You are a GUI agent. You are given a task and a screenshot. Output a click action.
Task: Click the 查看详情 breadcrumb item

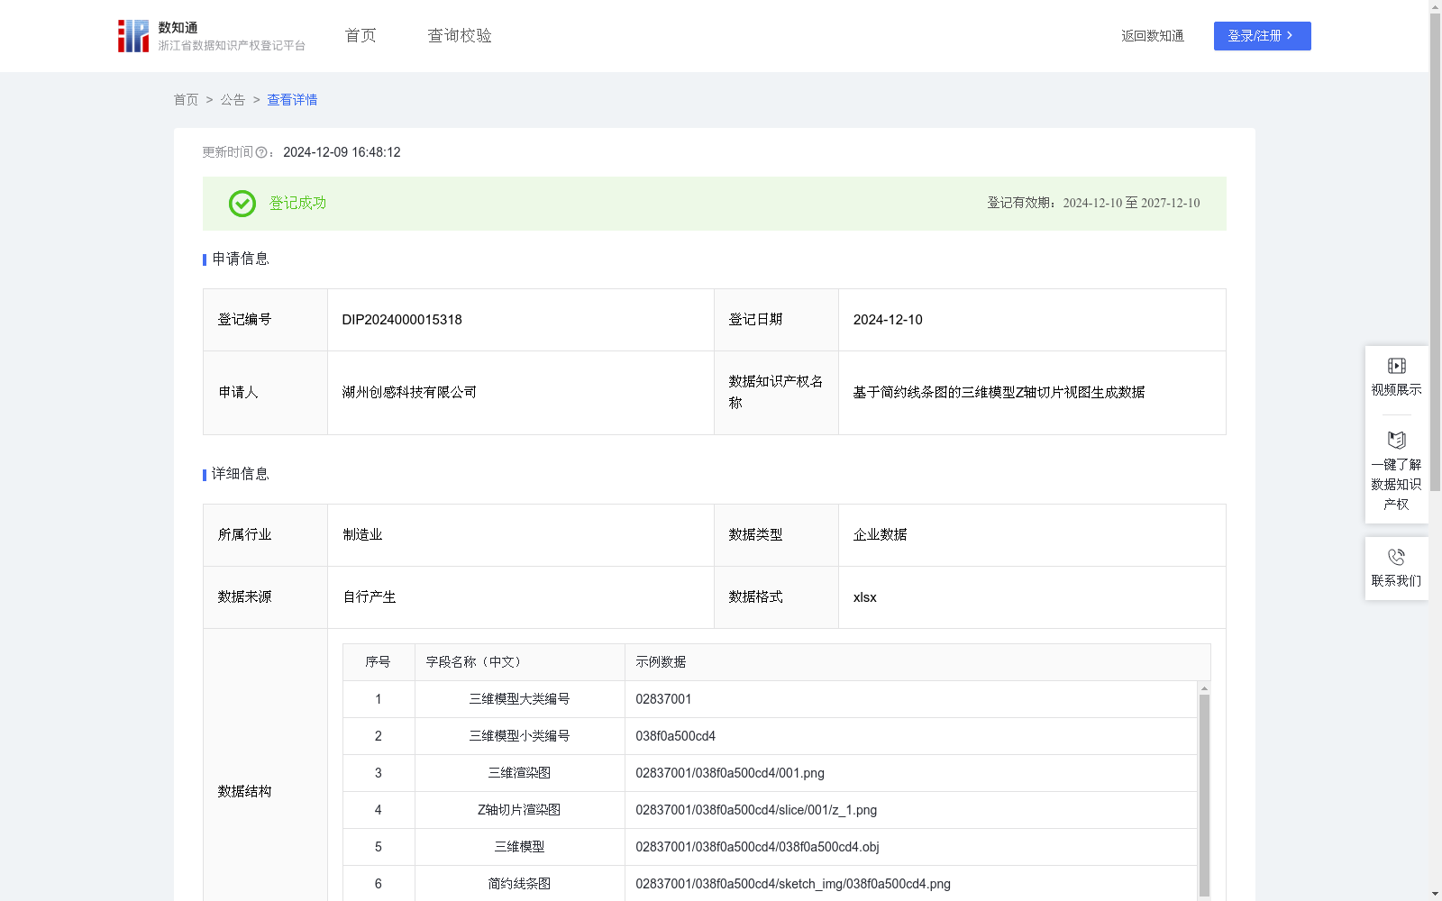[x=292, y=100]
